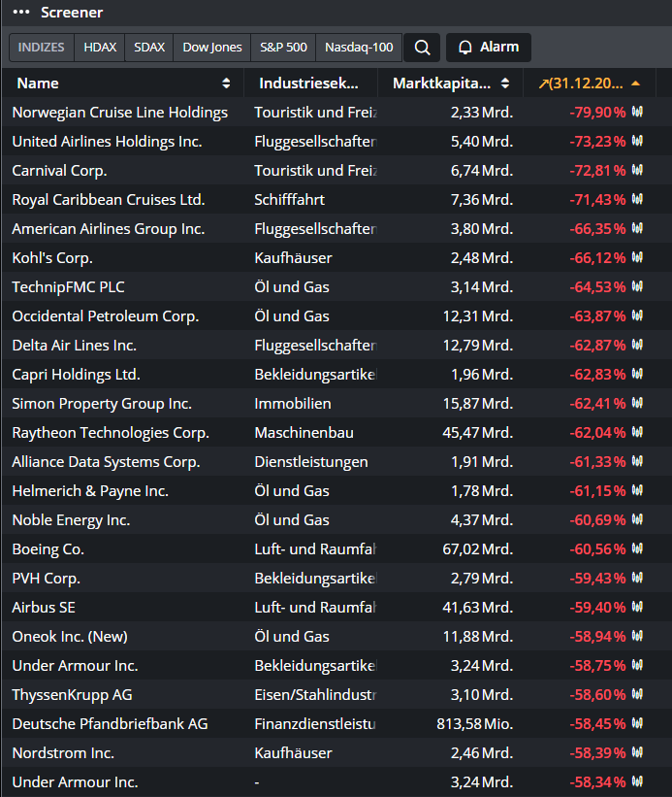Click the performance since 31.12 column sort arrow

point(635,83)
